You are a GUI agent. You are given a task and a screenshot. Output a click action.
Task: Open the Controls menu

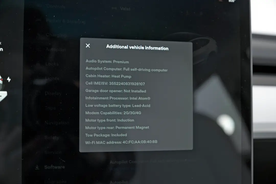click(56, 6)
